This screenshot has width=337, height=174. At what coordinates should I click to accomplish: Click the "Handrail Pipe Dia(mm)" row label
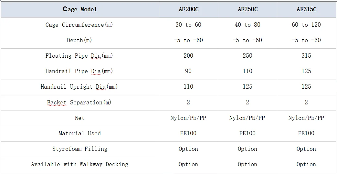tap(79, 71)
